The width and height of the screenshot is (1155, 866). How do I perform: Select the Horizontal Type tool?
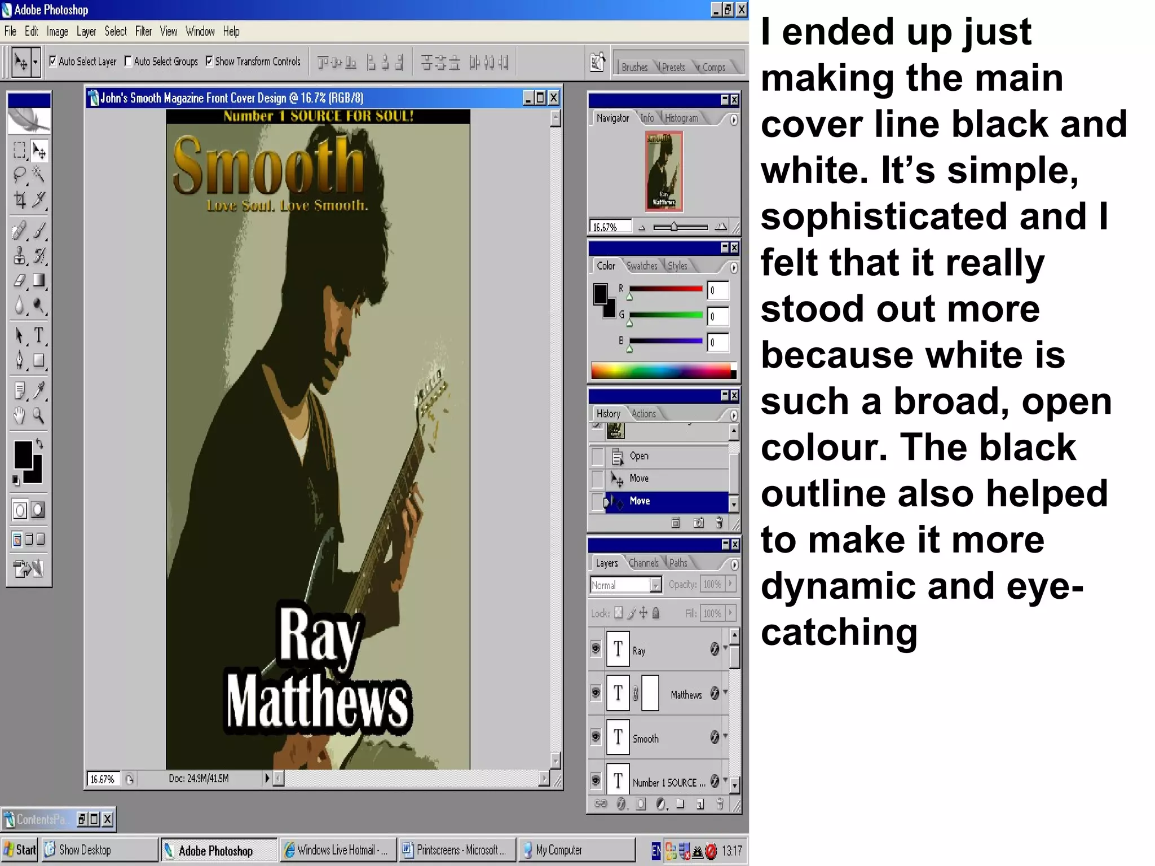pyautogui.click(x=39, y=335)
